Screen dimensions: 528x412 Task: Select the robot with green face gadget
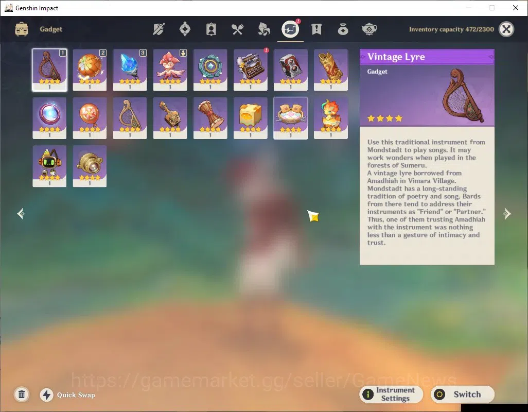click(x=49, y=166)
